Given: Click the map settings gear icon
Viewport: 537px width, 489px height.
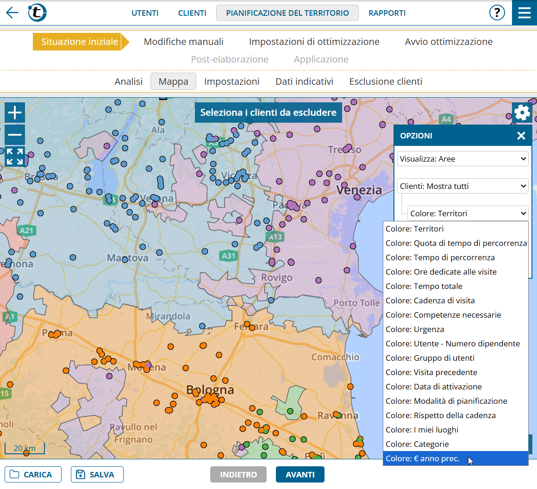Looking at the screenshot, I should [x=522, y=113].
